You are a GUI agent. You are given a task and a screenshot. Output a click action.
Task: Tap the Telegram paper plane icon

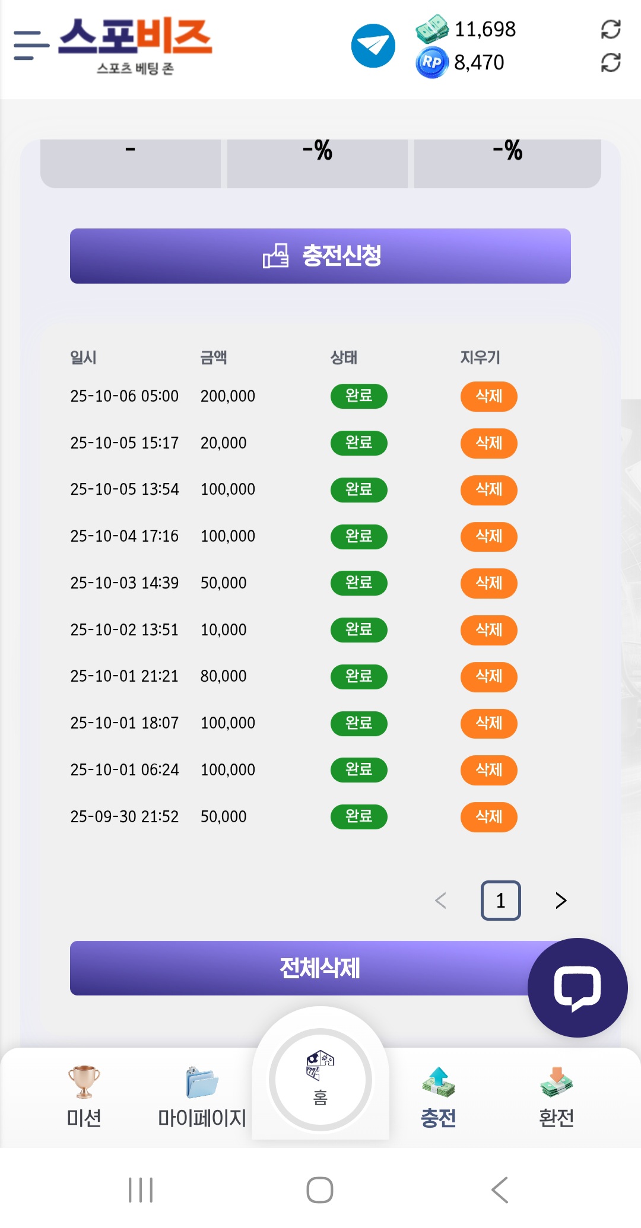[x=373, y=46]
